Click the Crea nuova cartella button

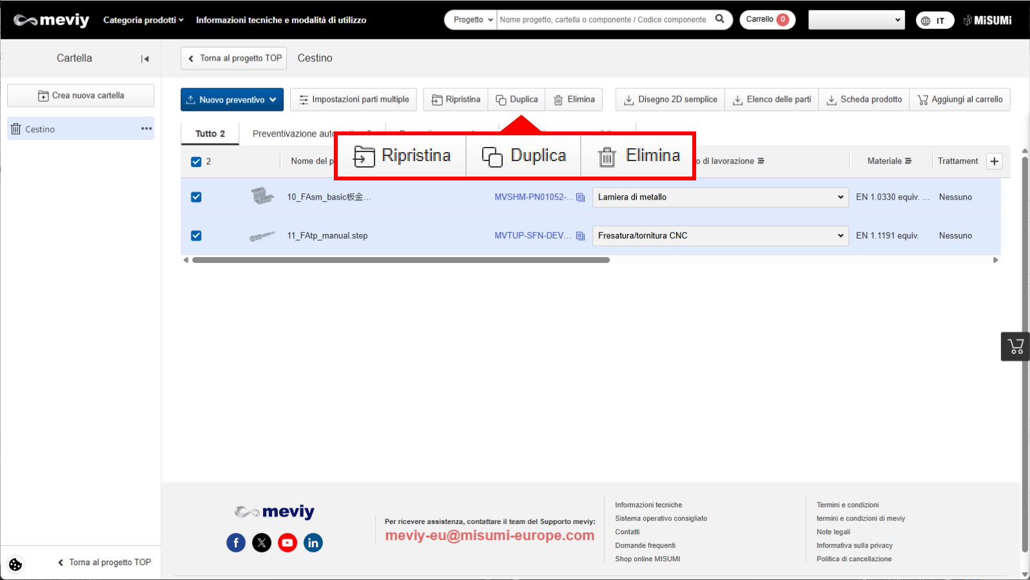(x=81, y=95)
